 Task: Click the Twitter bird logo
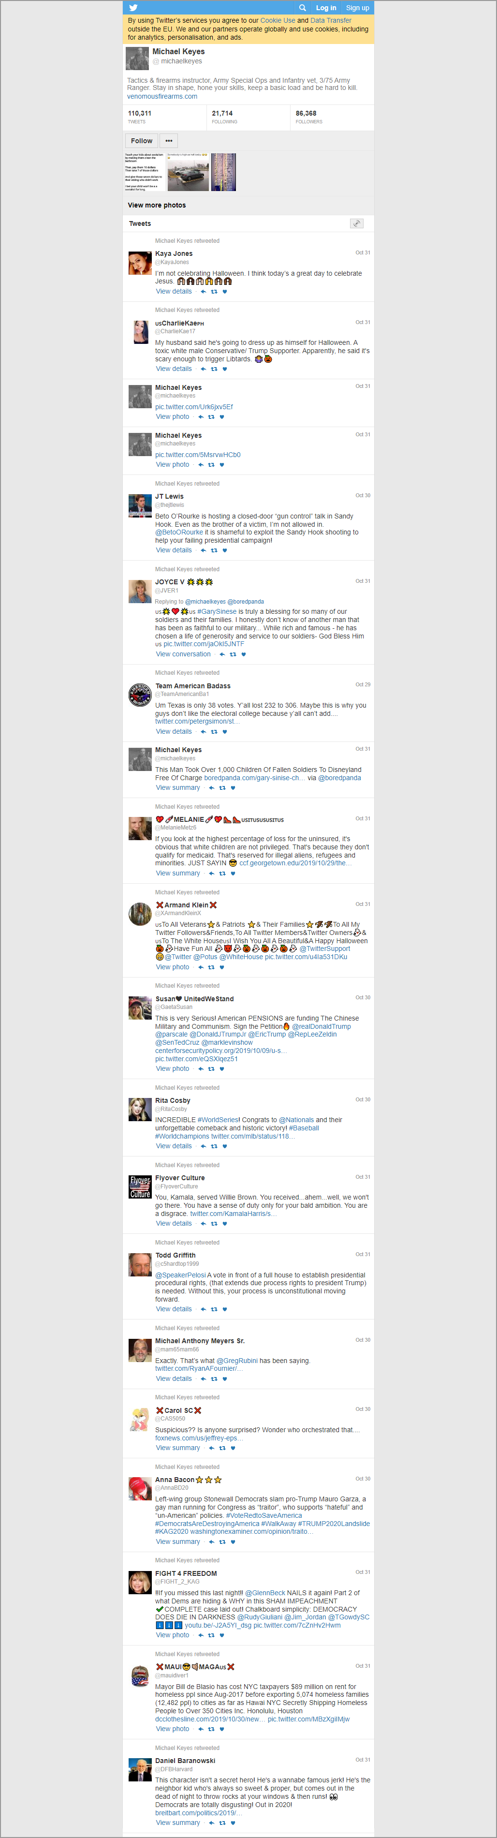pyautogui.click(x=132, y=8)
